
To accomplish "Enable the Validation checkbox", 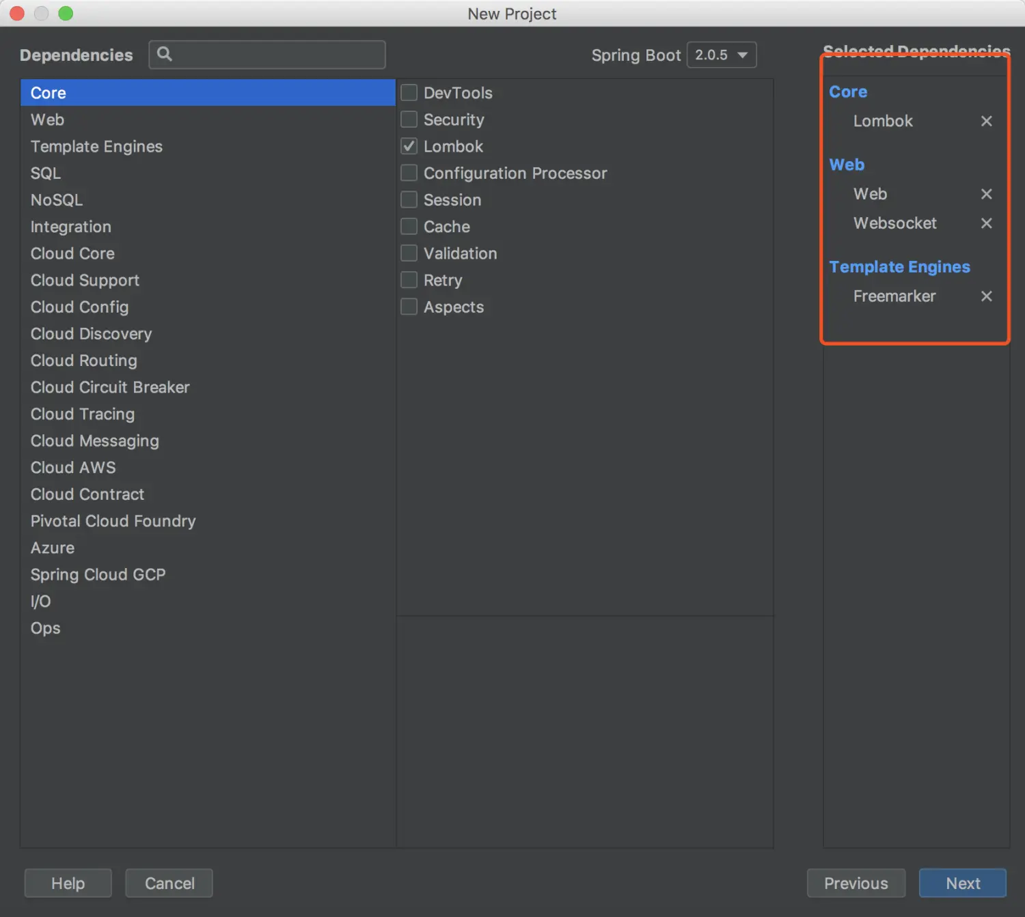I will [x=409, y=253].
